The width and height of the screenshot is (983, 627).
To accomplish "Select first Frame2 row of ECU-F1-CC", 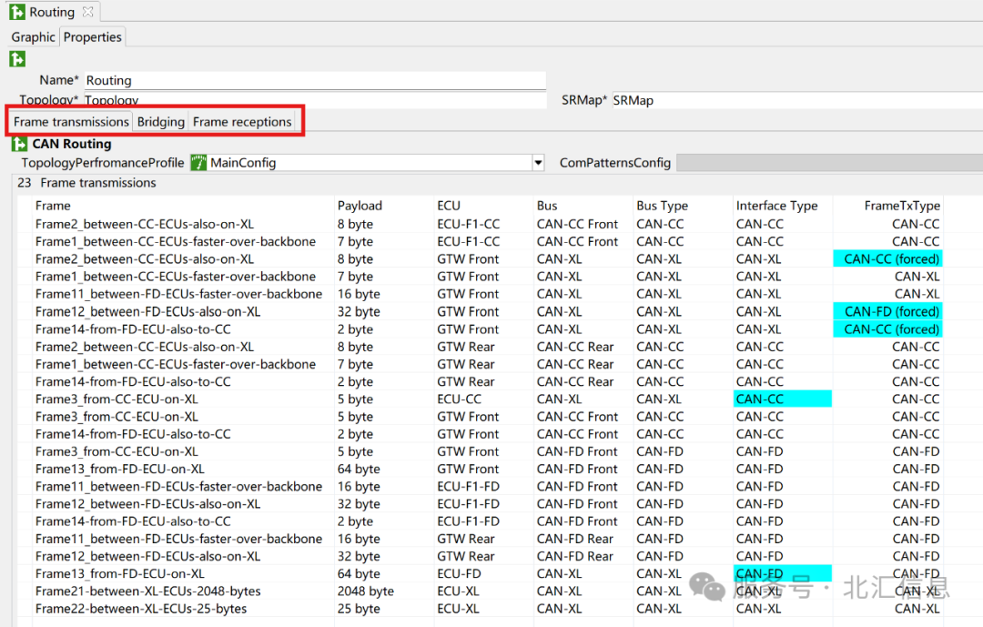I will pyautogui.click(x=481, y=224).
